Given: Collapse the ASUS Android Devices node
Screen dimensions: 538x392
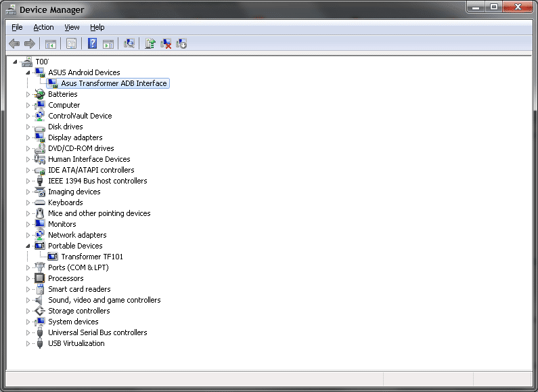Looking at the screenshot, I should [28, 72].
